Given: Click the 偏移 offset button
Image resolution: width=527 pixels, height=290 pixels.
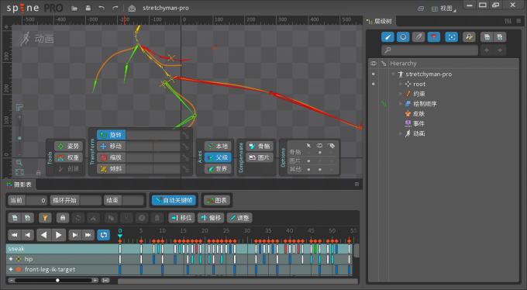Looking at the screenshot, I should [211, 218].
